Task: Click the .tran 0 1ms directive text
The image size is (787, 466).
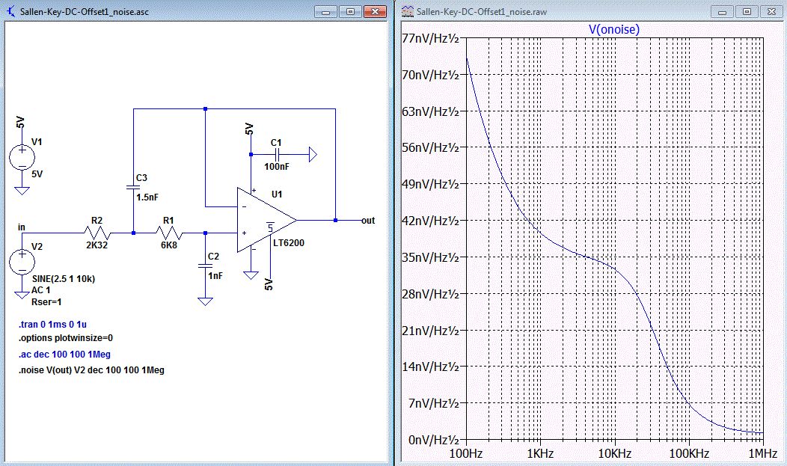Action: [x=52, y=325]
